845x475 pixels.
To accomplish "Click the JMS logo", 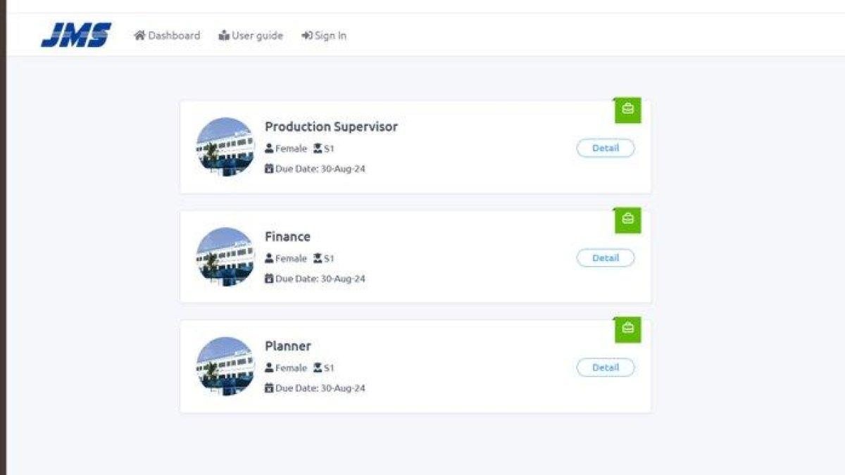I will point(76,35).
